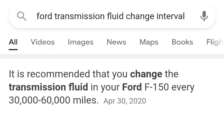Click bold "transmission fluid" snippet text
The image size is (224, 117).
click(x=48, y=87)
